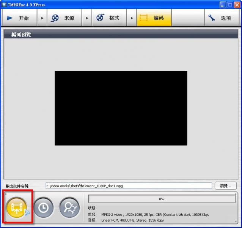Click the arrow between 格式 and 编码
The width and height of the screenshot is (242, 228).
132,18
